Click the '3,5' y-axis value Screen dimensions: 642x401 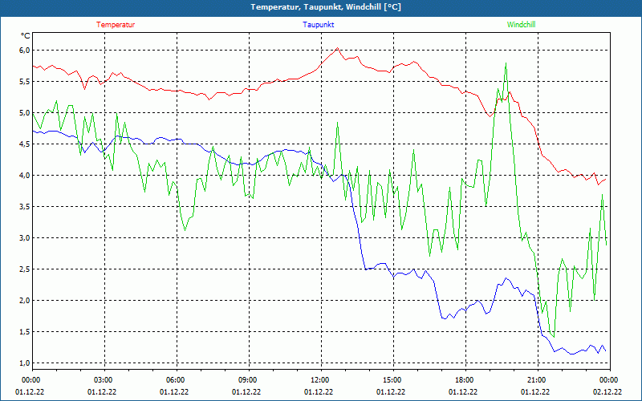(25, 207)
